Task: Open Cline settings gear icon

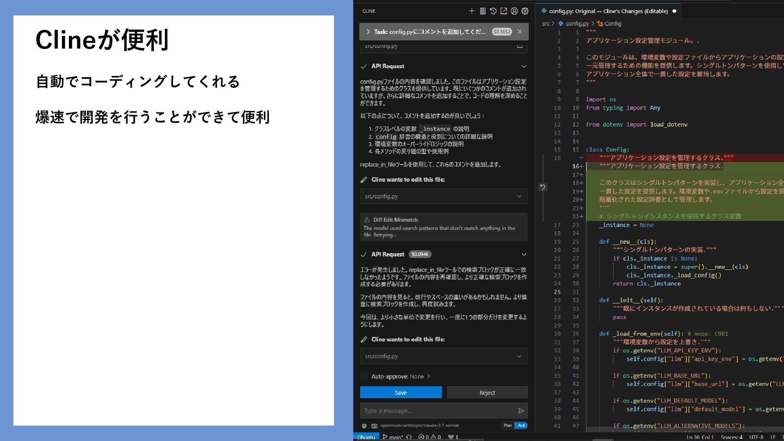Action: (525, 11)
